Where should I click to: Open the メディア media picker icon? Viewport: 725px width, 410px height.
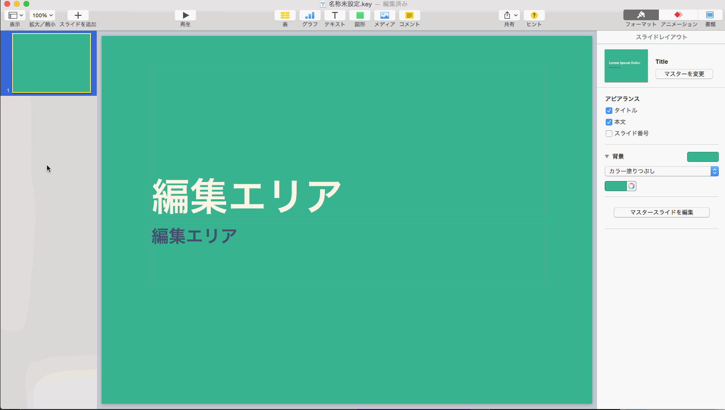[385, 15]
